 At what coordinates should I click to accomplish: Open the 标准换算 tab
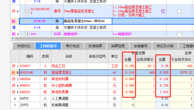pos(95,46)
